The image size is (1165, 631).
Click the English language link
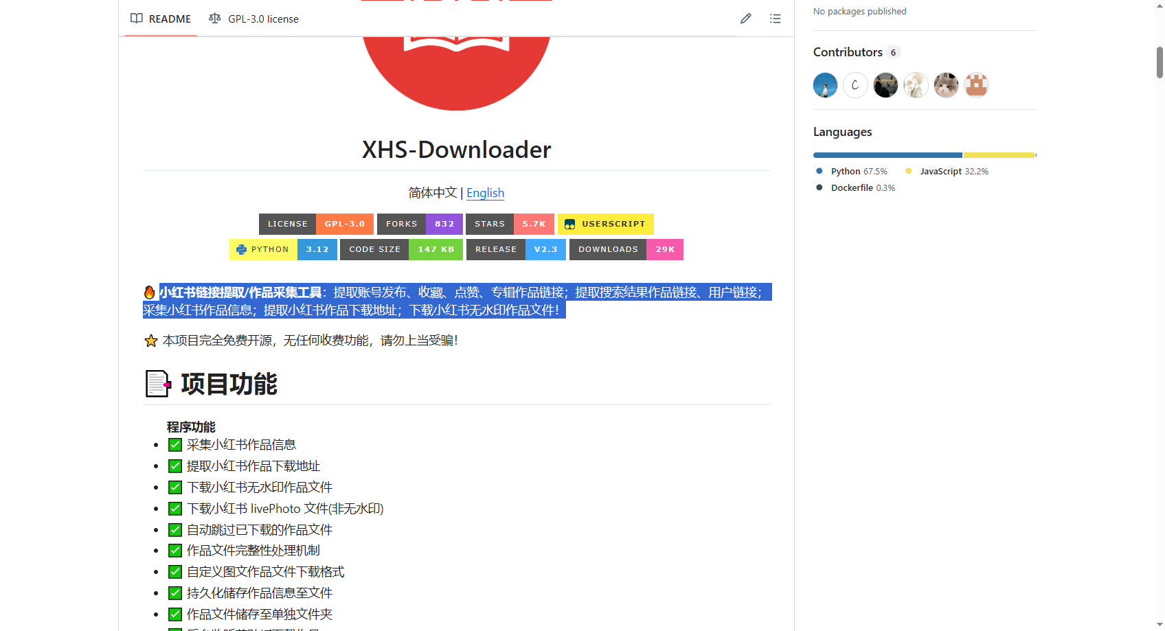pos(486,193)
